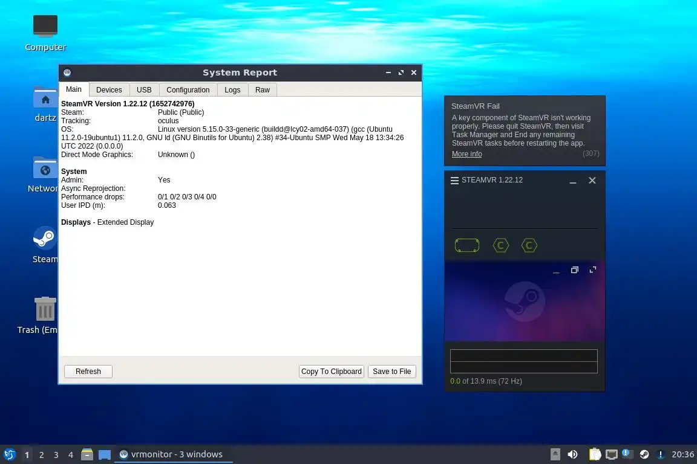
Task: Minimize the System Report window
Action: pos(388,72)
